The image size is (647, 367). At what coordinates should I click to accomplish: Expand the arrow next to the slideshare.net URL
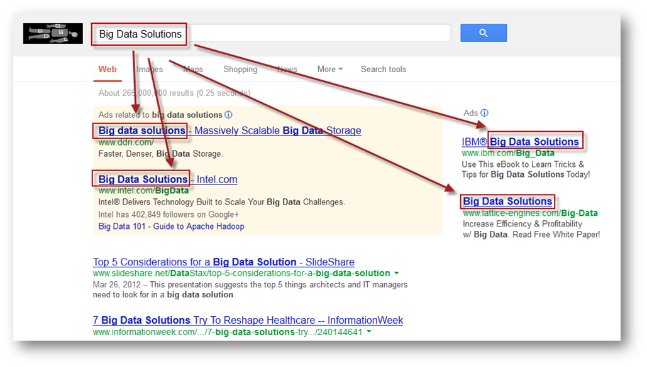[397, 273]
